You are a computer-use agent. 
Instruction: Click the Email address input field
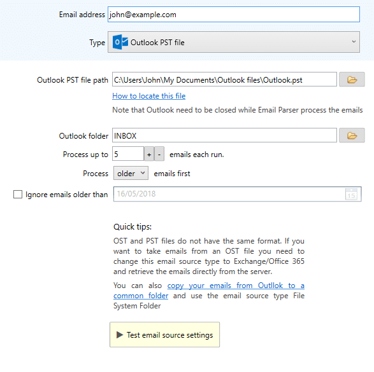click(234, 15)
